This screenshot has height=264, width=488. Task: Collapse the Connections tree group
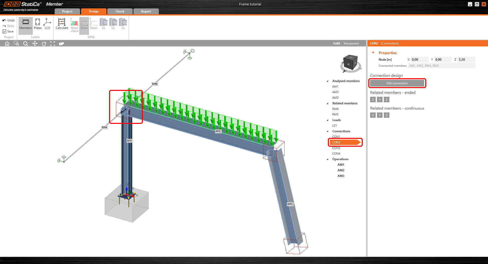[x=327, y=131]
